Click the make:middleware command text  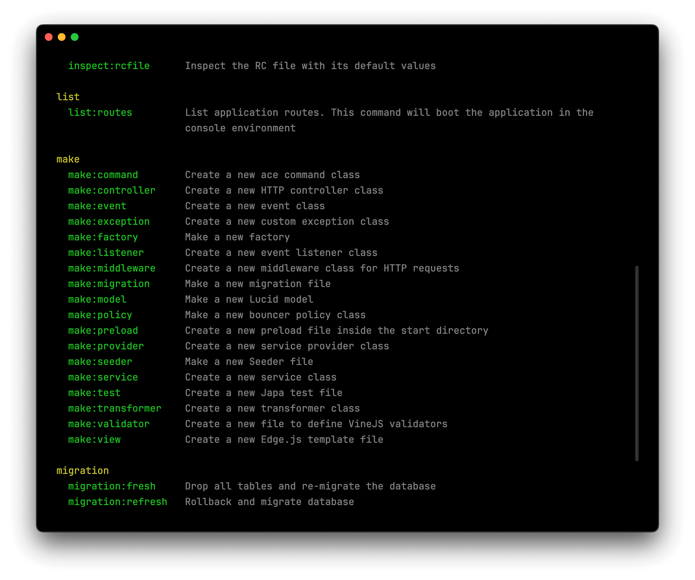coord(112,268)
